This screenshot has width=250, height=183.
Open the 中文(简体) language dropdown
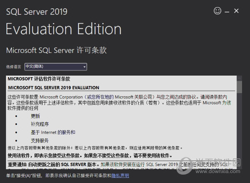56,67
